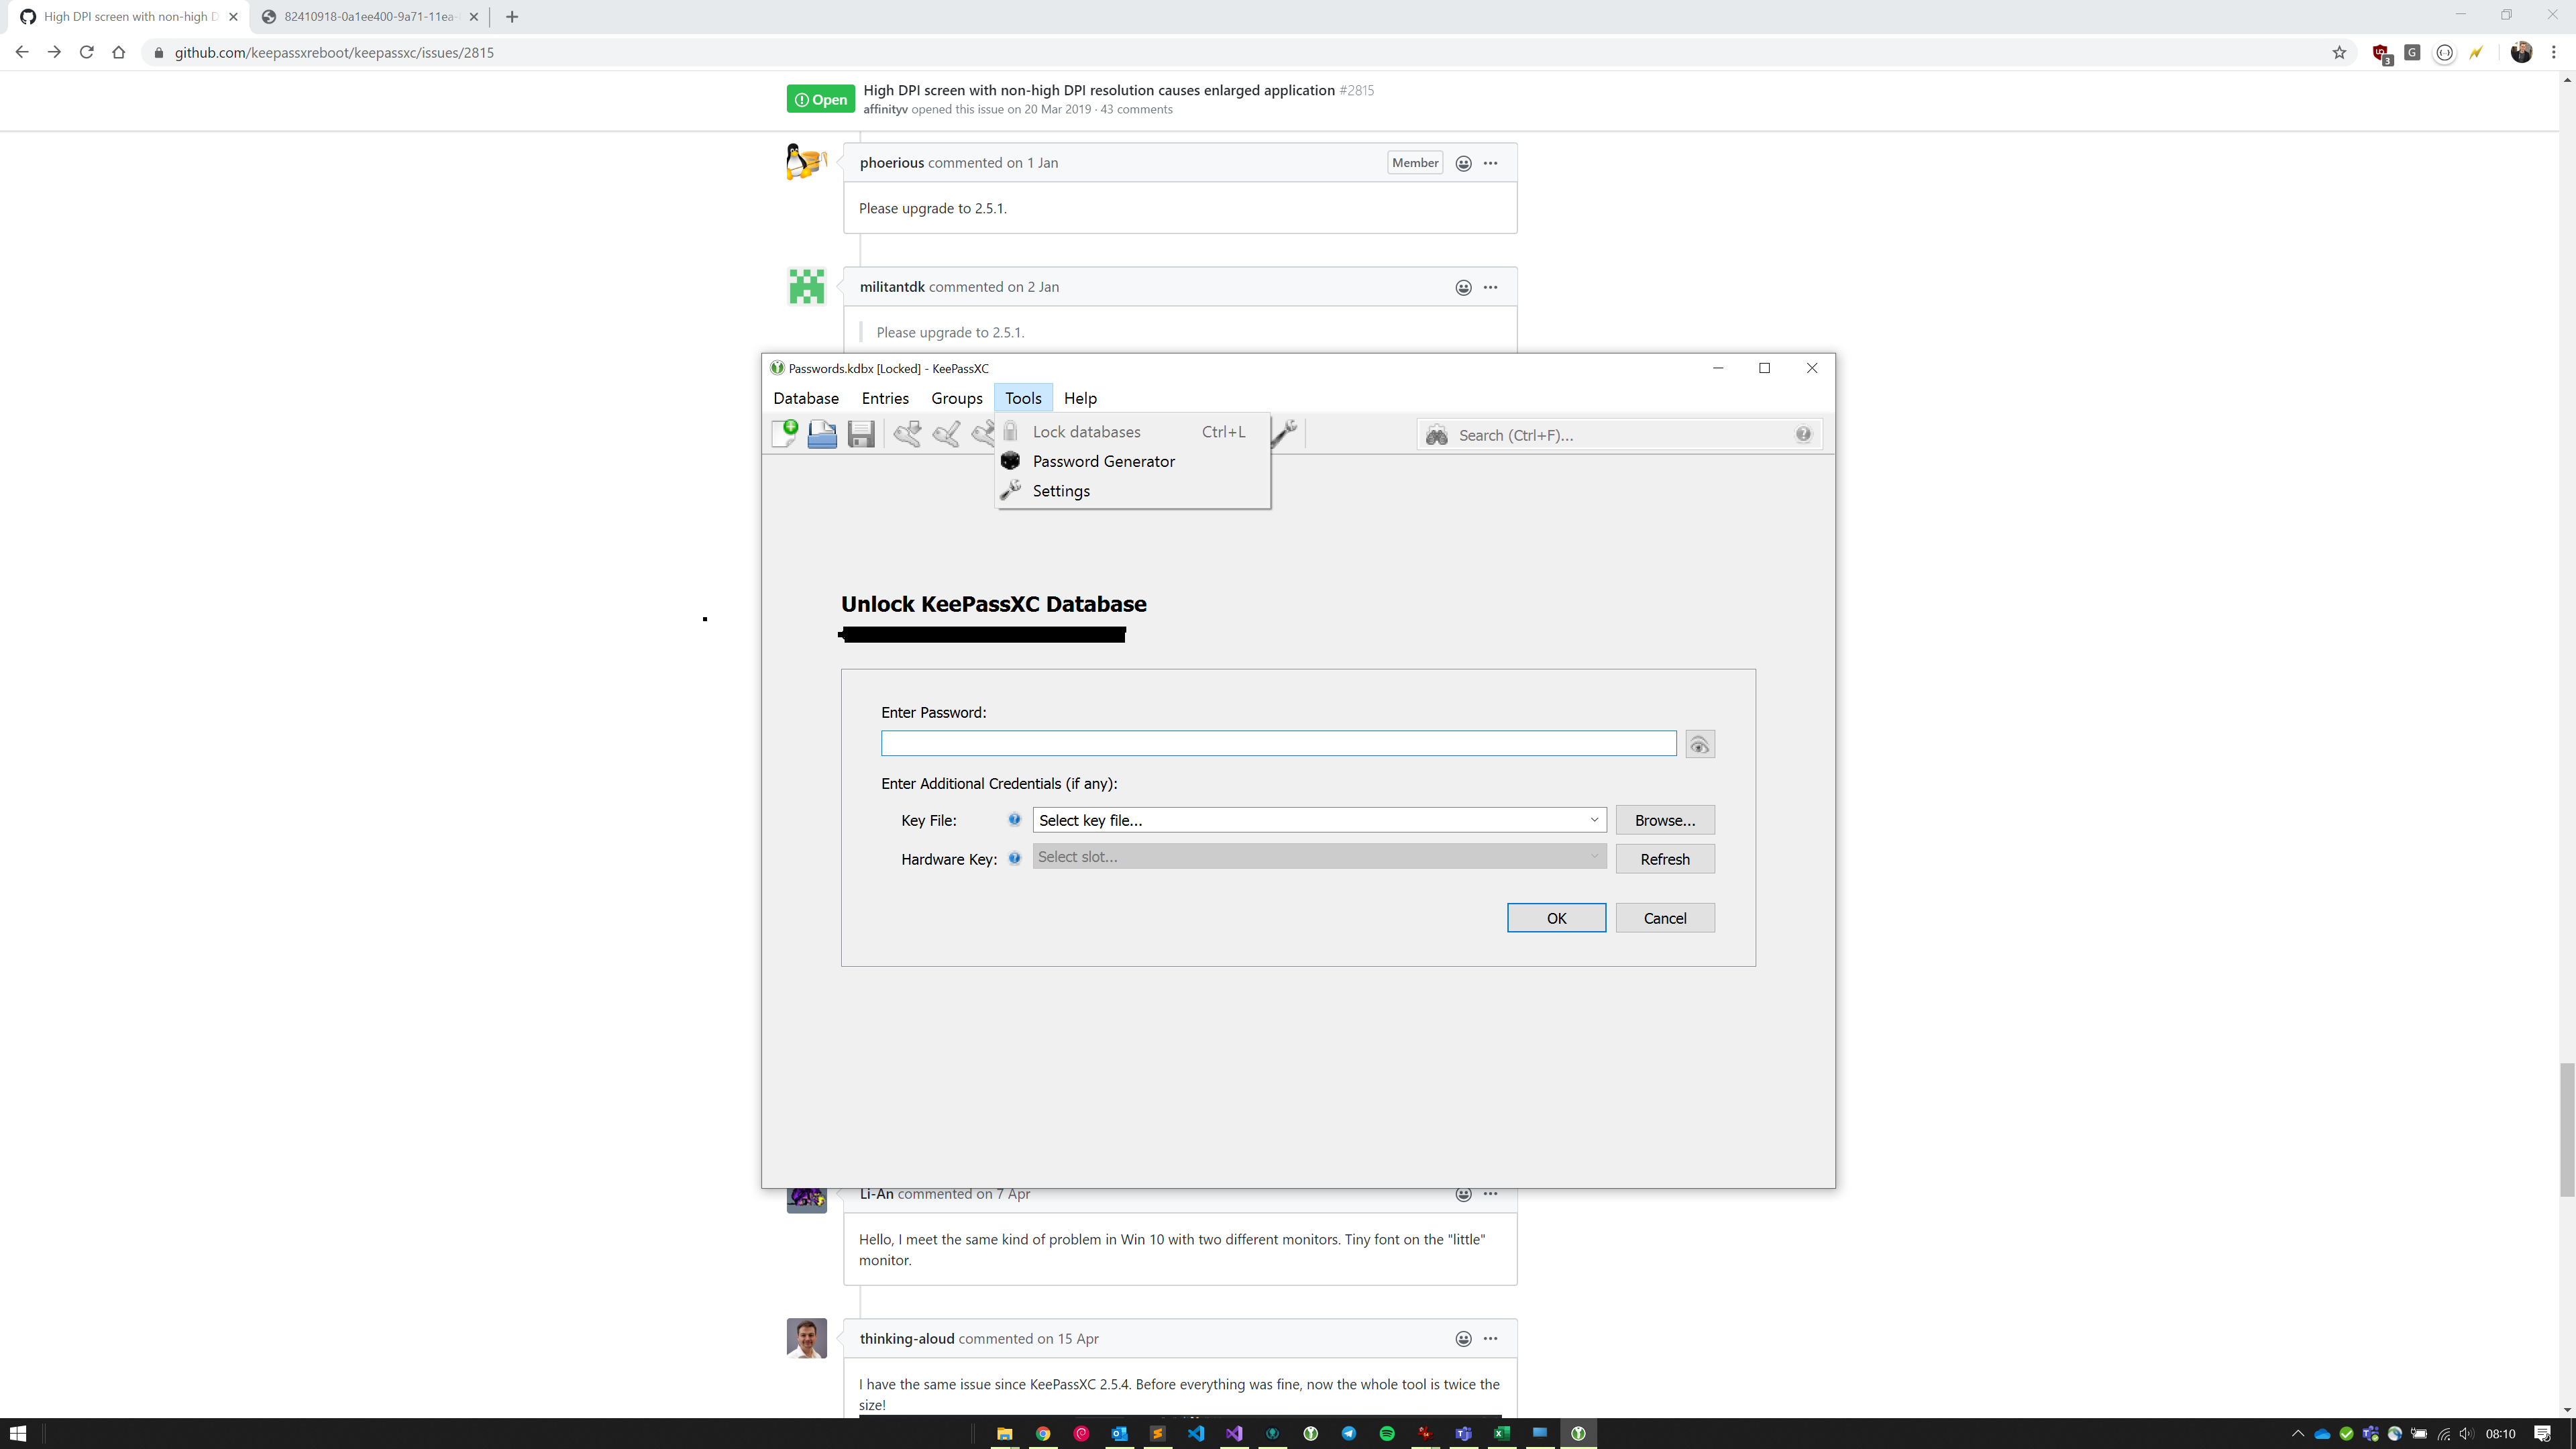Expand the Select key file dropdown
2576x1449 pixels.
(x=1594, y=820)
